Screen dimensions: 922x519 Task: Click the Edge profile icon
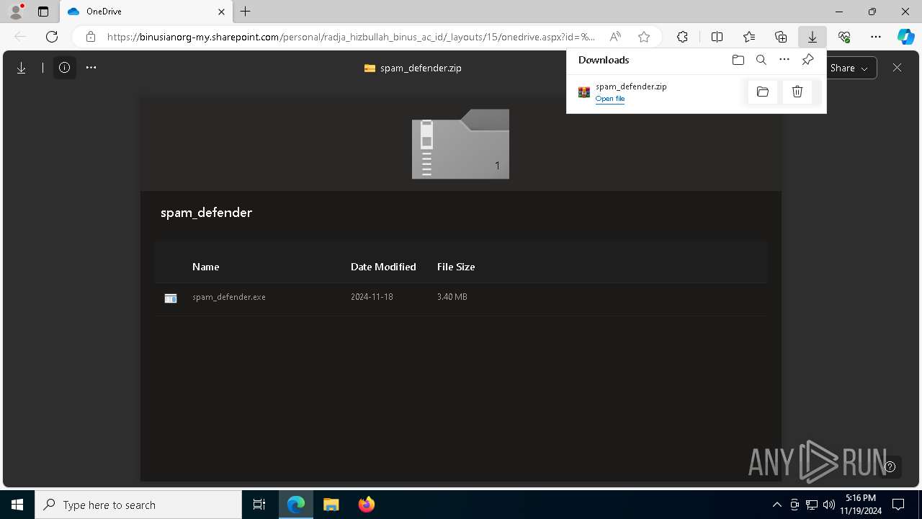16,12
